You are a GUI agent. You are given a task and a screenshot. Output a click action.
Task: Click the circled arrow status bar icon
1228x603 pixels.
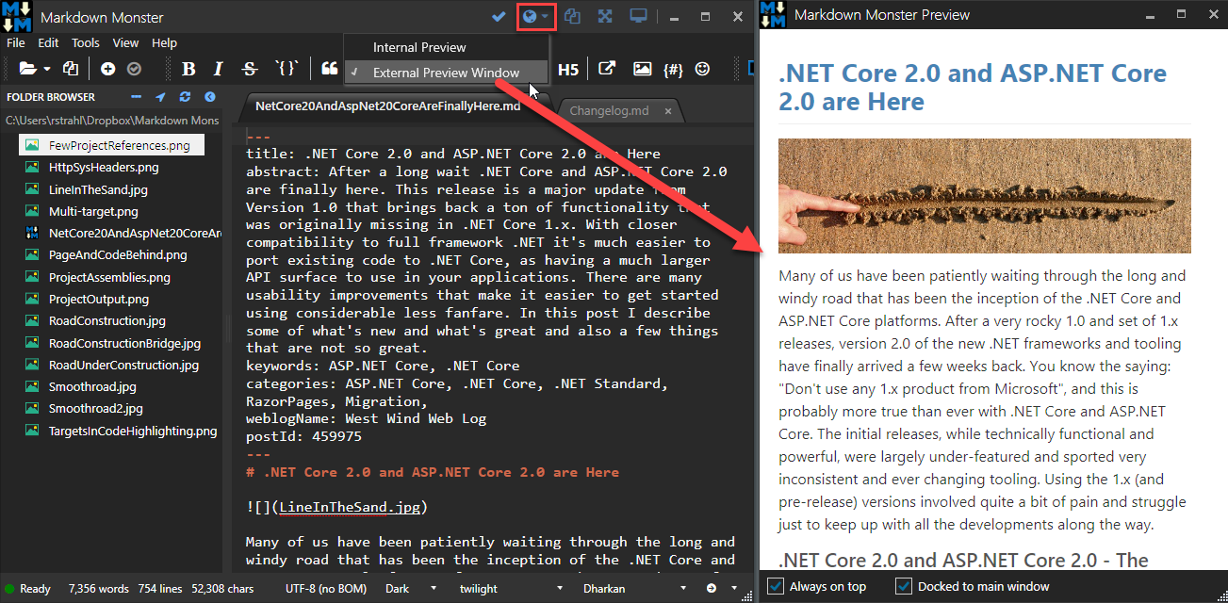712,589
